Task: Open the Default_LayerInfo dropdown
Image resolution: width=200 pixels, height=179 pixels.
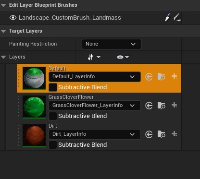Action: click(95, 77)
